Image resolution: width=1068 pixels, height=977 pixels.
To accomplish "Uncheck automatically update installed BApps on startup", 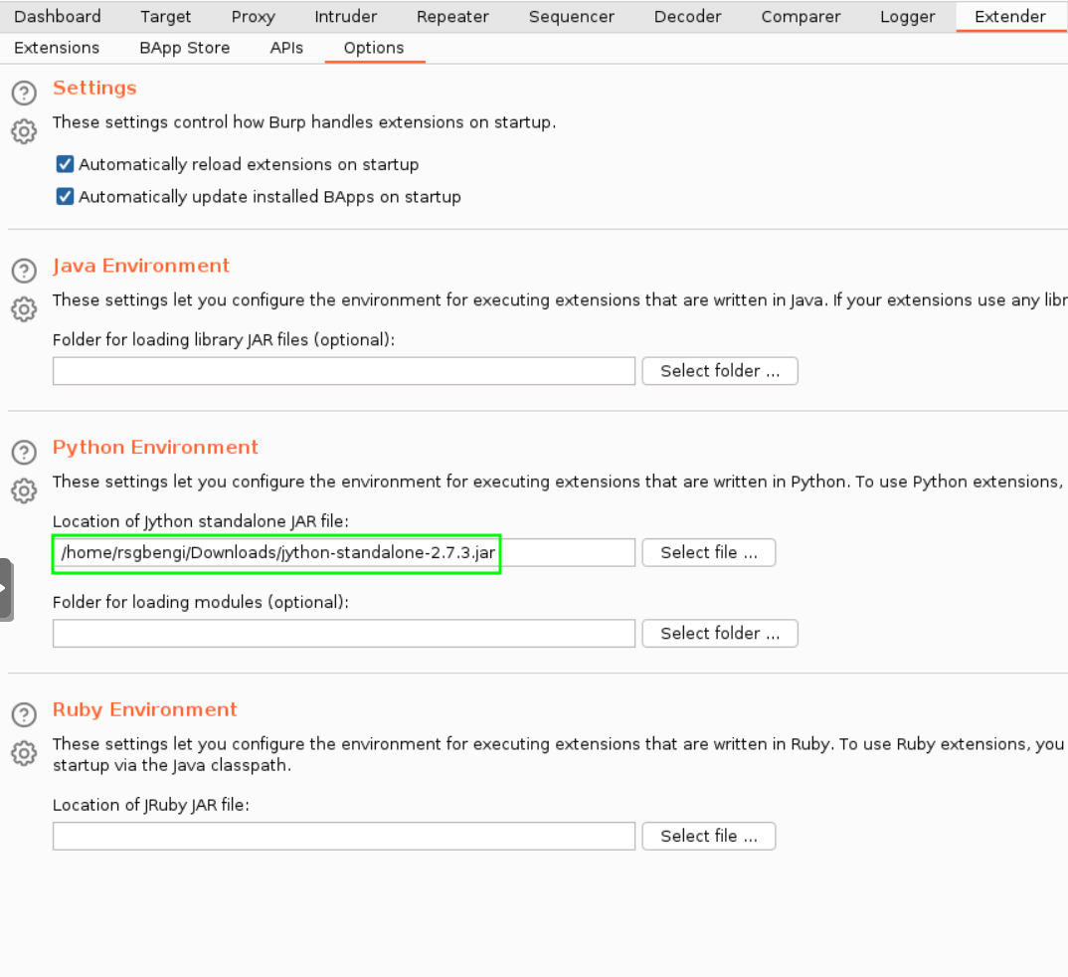I will [66, 197].
